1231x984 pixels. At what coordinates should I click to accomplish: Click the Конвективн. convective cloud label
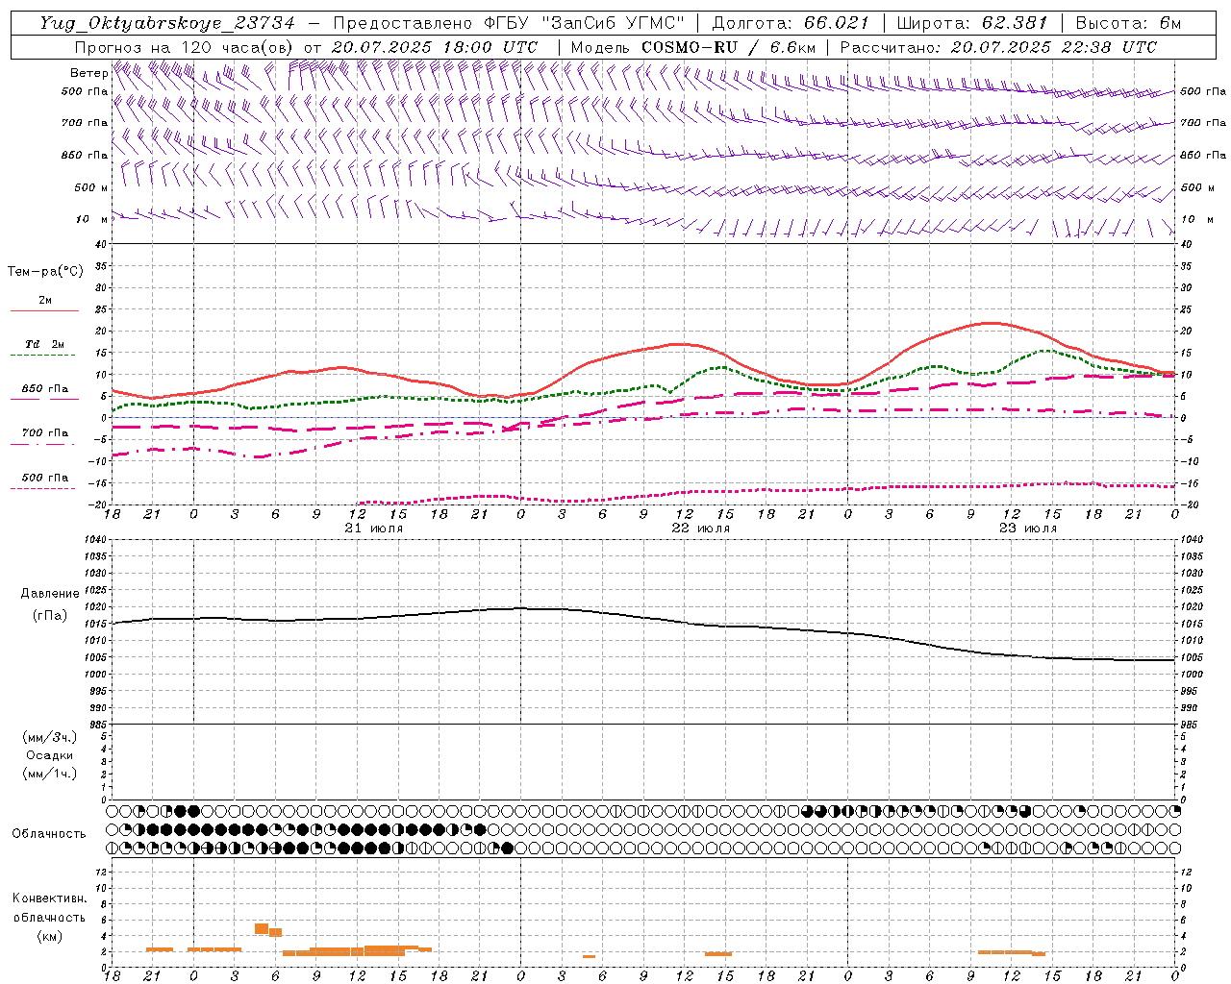tap(49, 898)
